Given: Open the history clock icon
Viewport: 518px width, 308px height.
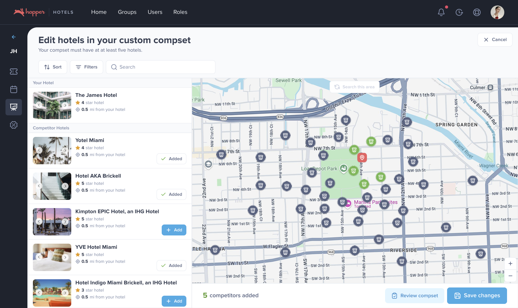Looking at the screenshot, I should tap(459, 12).
